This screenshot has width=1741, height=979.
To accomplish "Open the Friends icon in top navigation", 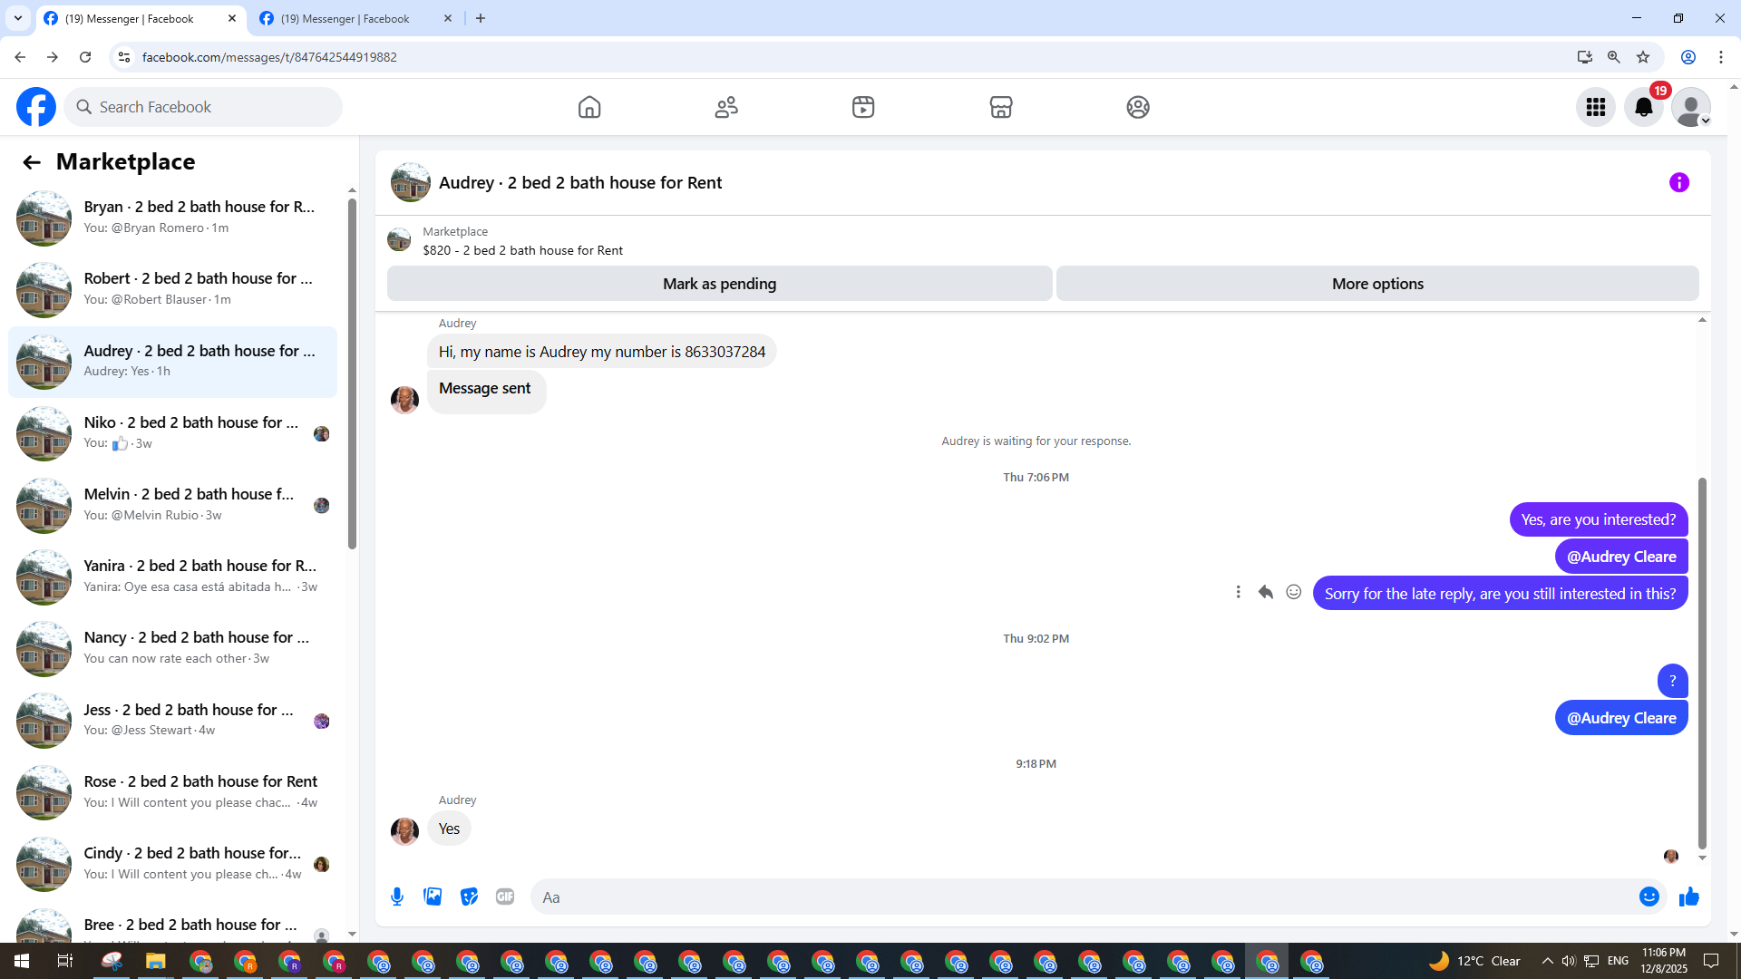I will click(726, 107).
